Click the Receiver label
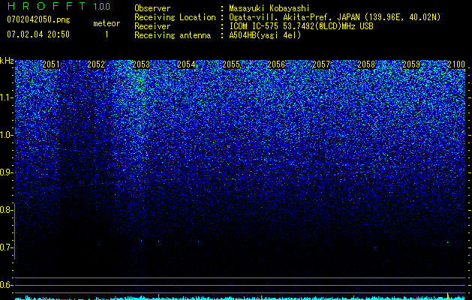This screenshot has height=300, width=472. coord(152,26)
